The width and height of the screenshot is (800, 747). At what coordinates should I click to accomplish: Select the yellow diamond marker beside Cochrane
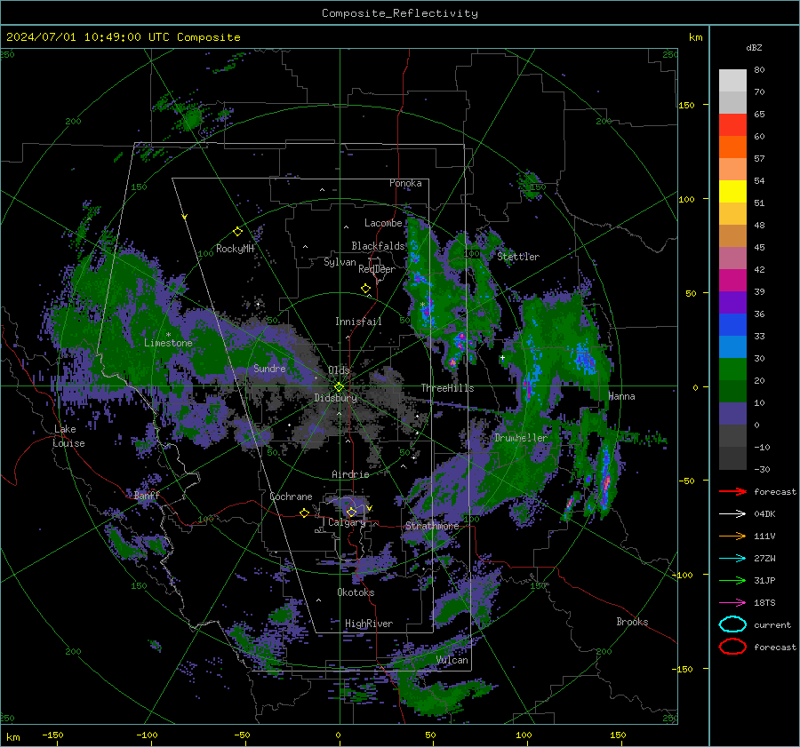304,513
